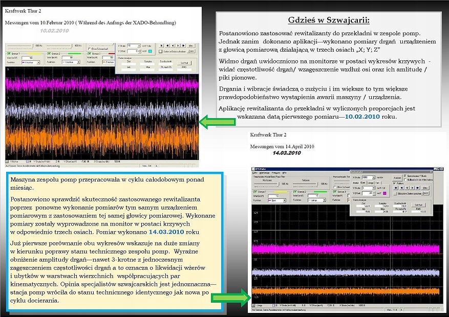The image size is (449, 317).
Task: Open Grenze 2 Funktion dropdown showing Längs
Action: click(x=324, y=200)
